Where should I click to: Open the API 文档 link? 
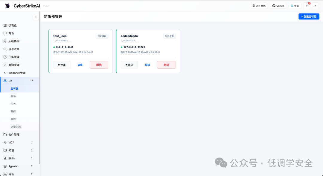point(259,6)
